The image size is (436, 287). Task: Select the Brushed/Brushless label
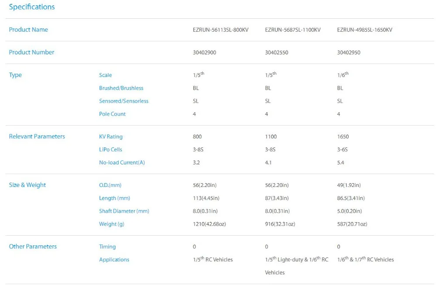click(121, 88)
